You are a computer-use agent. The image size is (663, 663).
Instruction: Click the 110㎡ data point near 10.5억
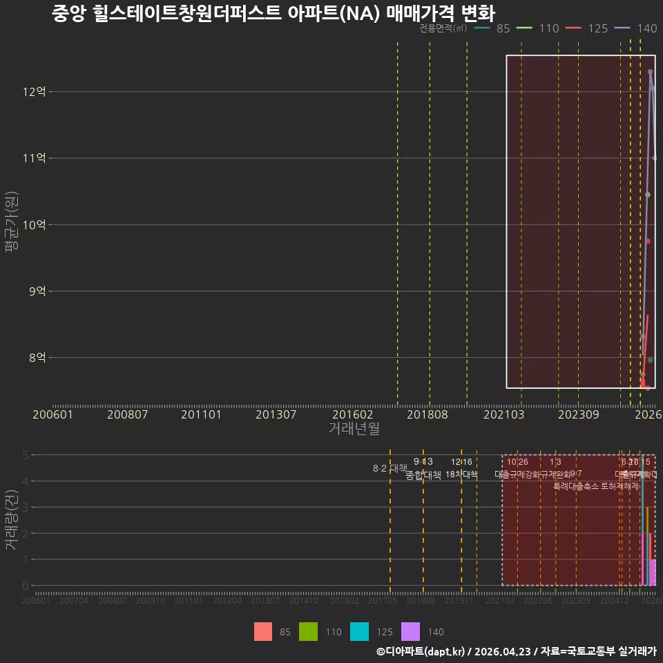648,195
